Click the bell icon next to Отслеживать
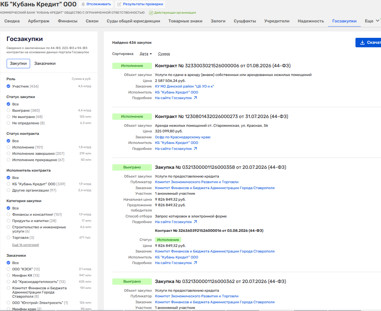 point(83,4)
